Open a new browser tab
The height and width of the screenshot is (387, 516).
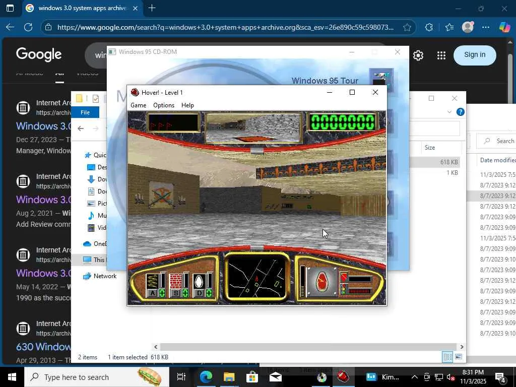coord(152,8)
